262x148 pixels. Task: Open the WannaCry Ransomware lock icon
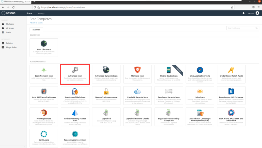[106, 91]
